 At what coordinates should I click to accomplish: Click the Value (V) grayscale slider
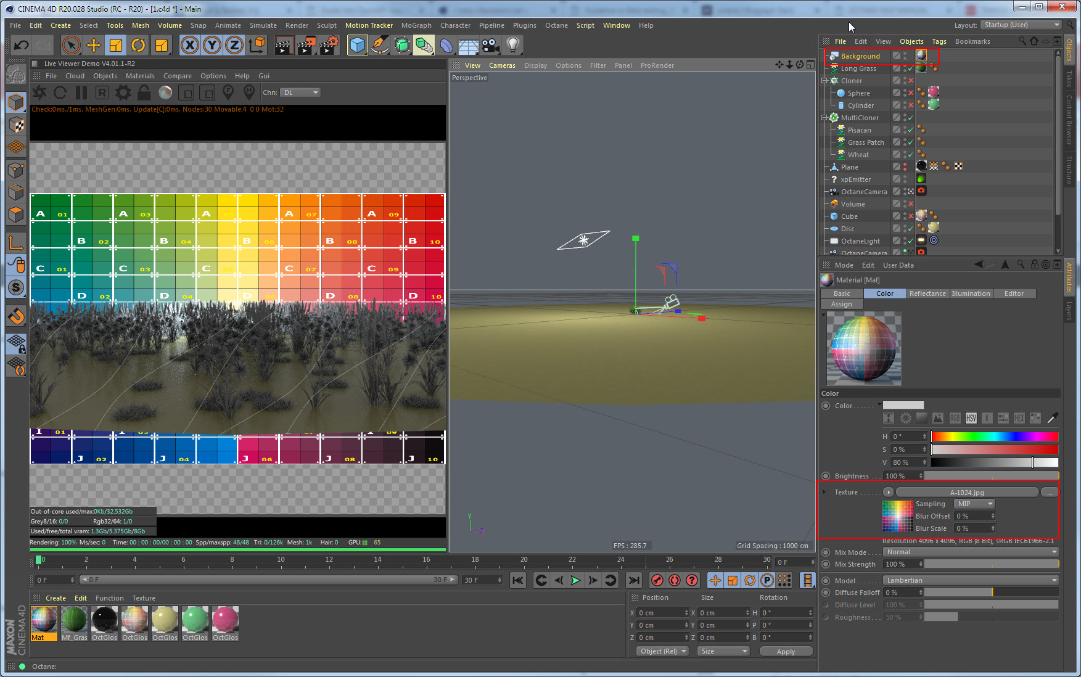tap(995, 462)
